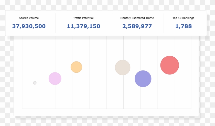The image size is (215, 126).
Task: Click divider between Search Volume and Traffic Potential
Action: [x=55, y=23]
